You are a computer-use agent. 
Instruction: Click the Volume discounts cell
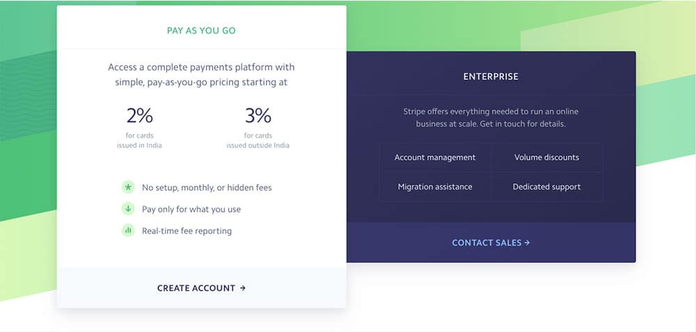[x=547, y=158]
